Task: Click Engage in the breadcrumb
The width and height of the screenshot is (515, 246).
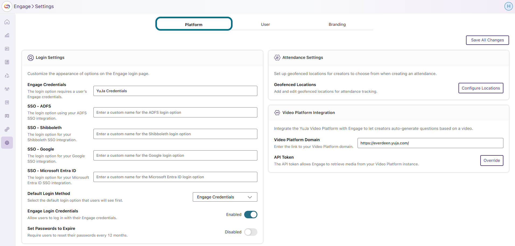Action: (x=22, y=6)
